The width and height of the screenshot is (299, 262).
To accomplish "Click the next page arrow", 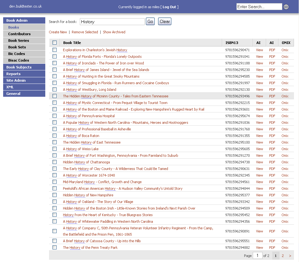I will point(290,256).
